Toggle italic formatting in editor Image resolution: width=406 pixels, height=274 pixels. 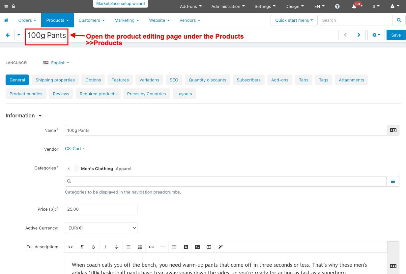coord(105,247)
